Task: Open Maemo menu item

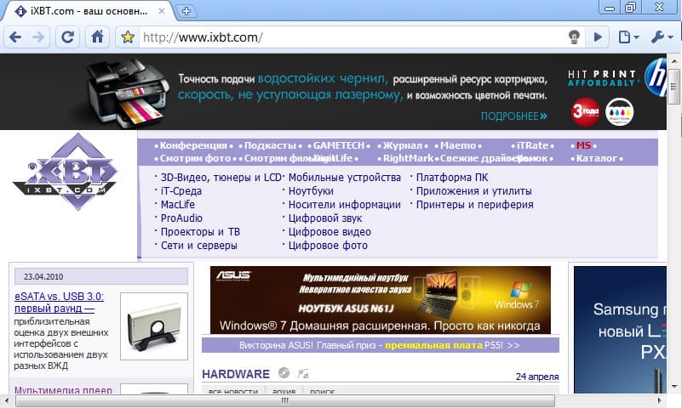Action: pos(458,145)
